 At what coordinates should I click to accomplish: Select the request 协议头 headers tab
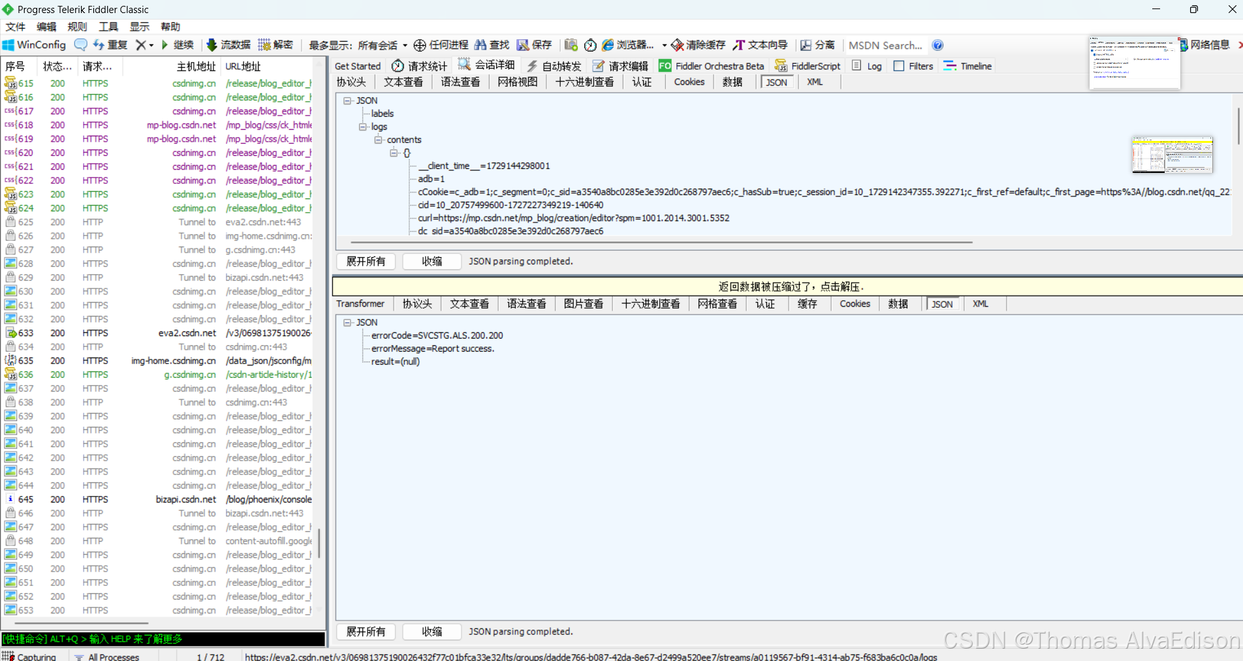point(351,82)
